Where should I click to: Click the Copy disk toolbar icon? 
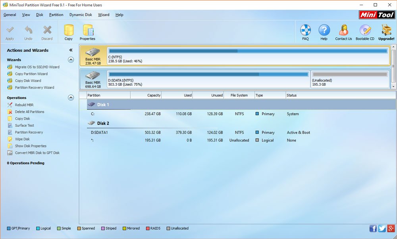(x=69, y=30)
